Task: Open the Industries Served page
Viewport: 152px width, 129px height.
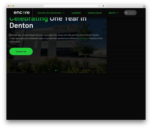Action: 95,13
